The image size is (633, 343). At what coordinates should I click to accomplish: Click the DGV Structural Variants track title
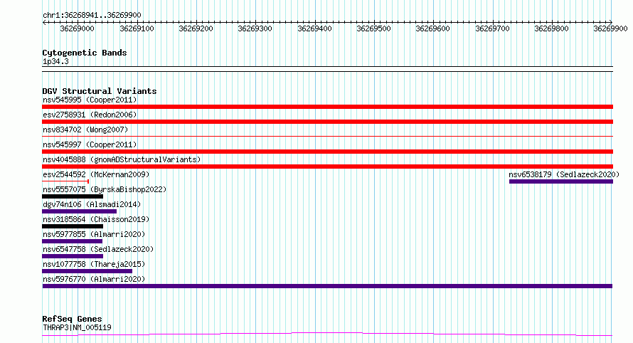(x=100, y=91)
